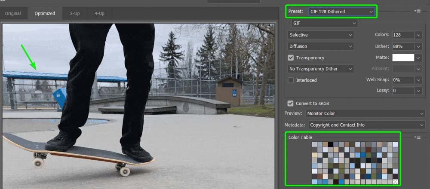Expand the Matte color dropdown arrow
430x189 pixels.
click(x=418, y=58)
